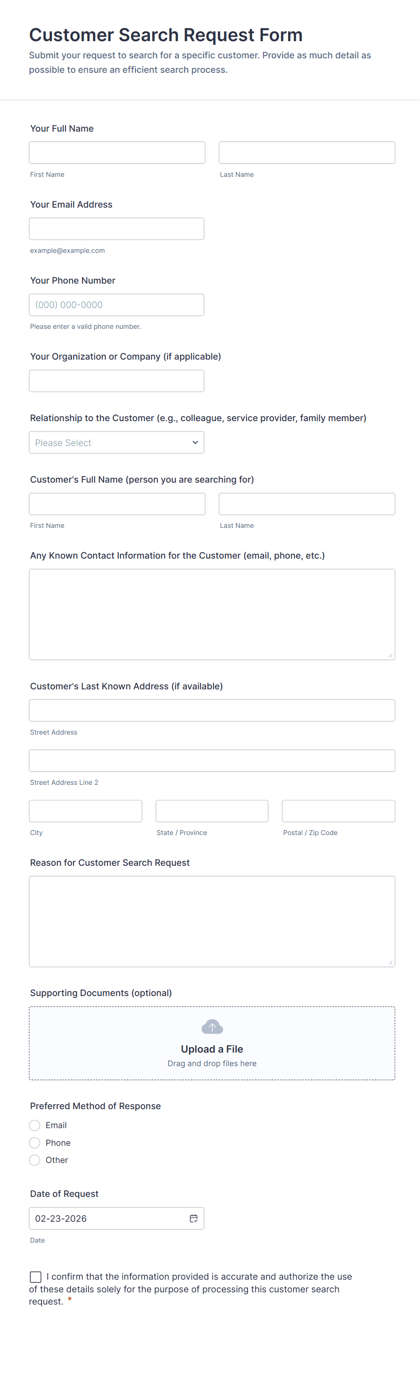Image resolution: width=420 pixels, height=1400 pixels.
Task: Click the Known Contact Information text area
Action: tap(212, 614)
